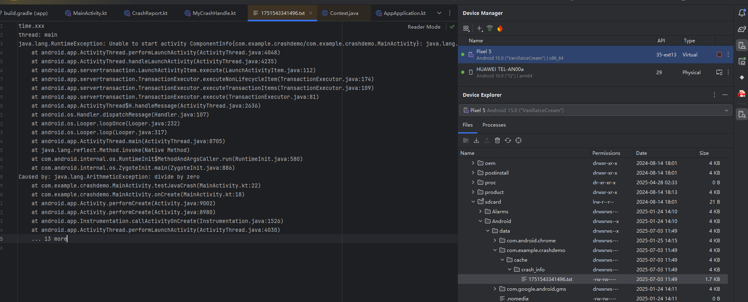This screenshot has height=302, width=748.
Task: Sort devices by Name column header
Action: (476, 41)
